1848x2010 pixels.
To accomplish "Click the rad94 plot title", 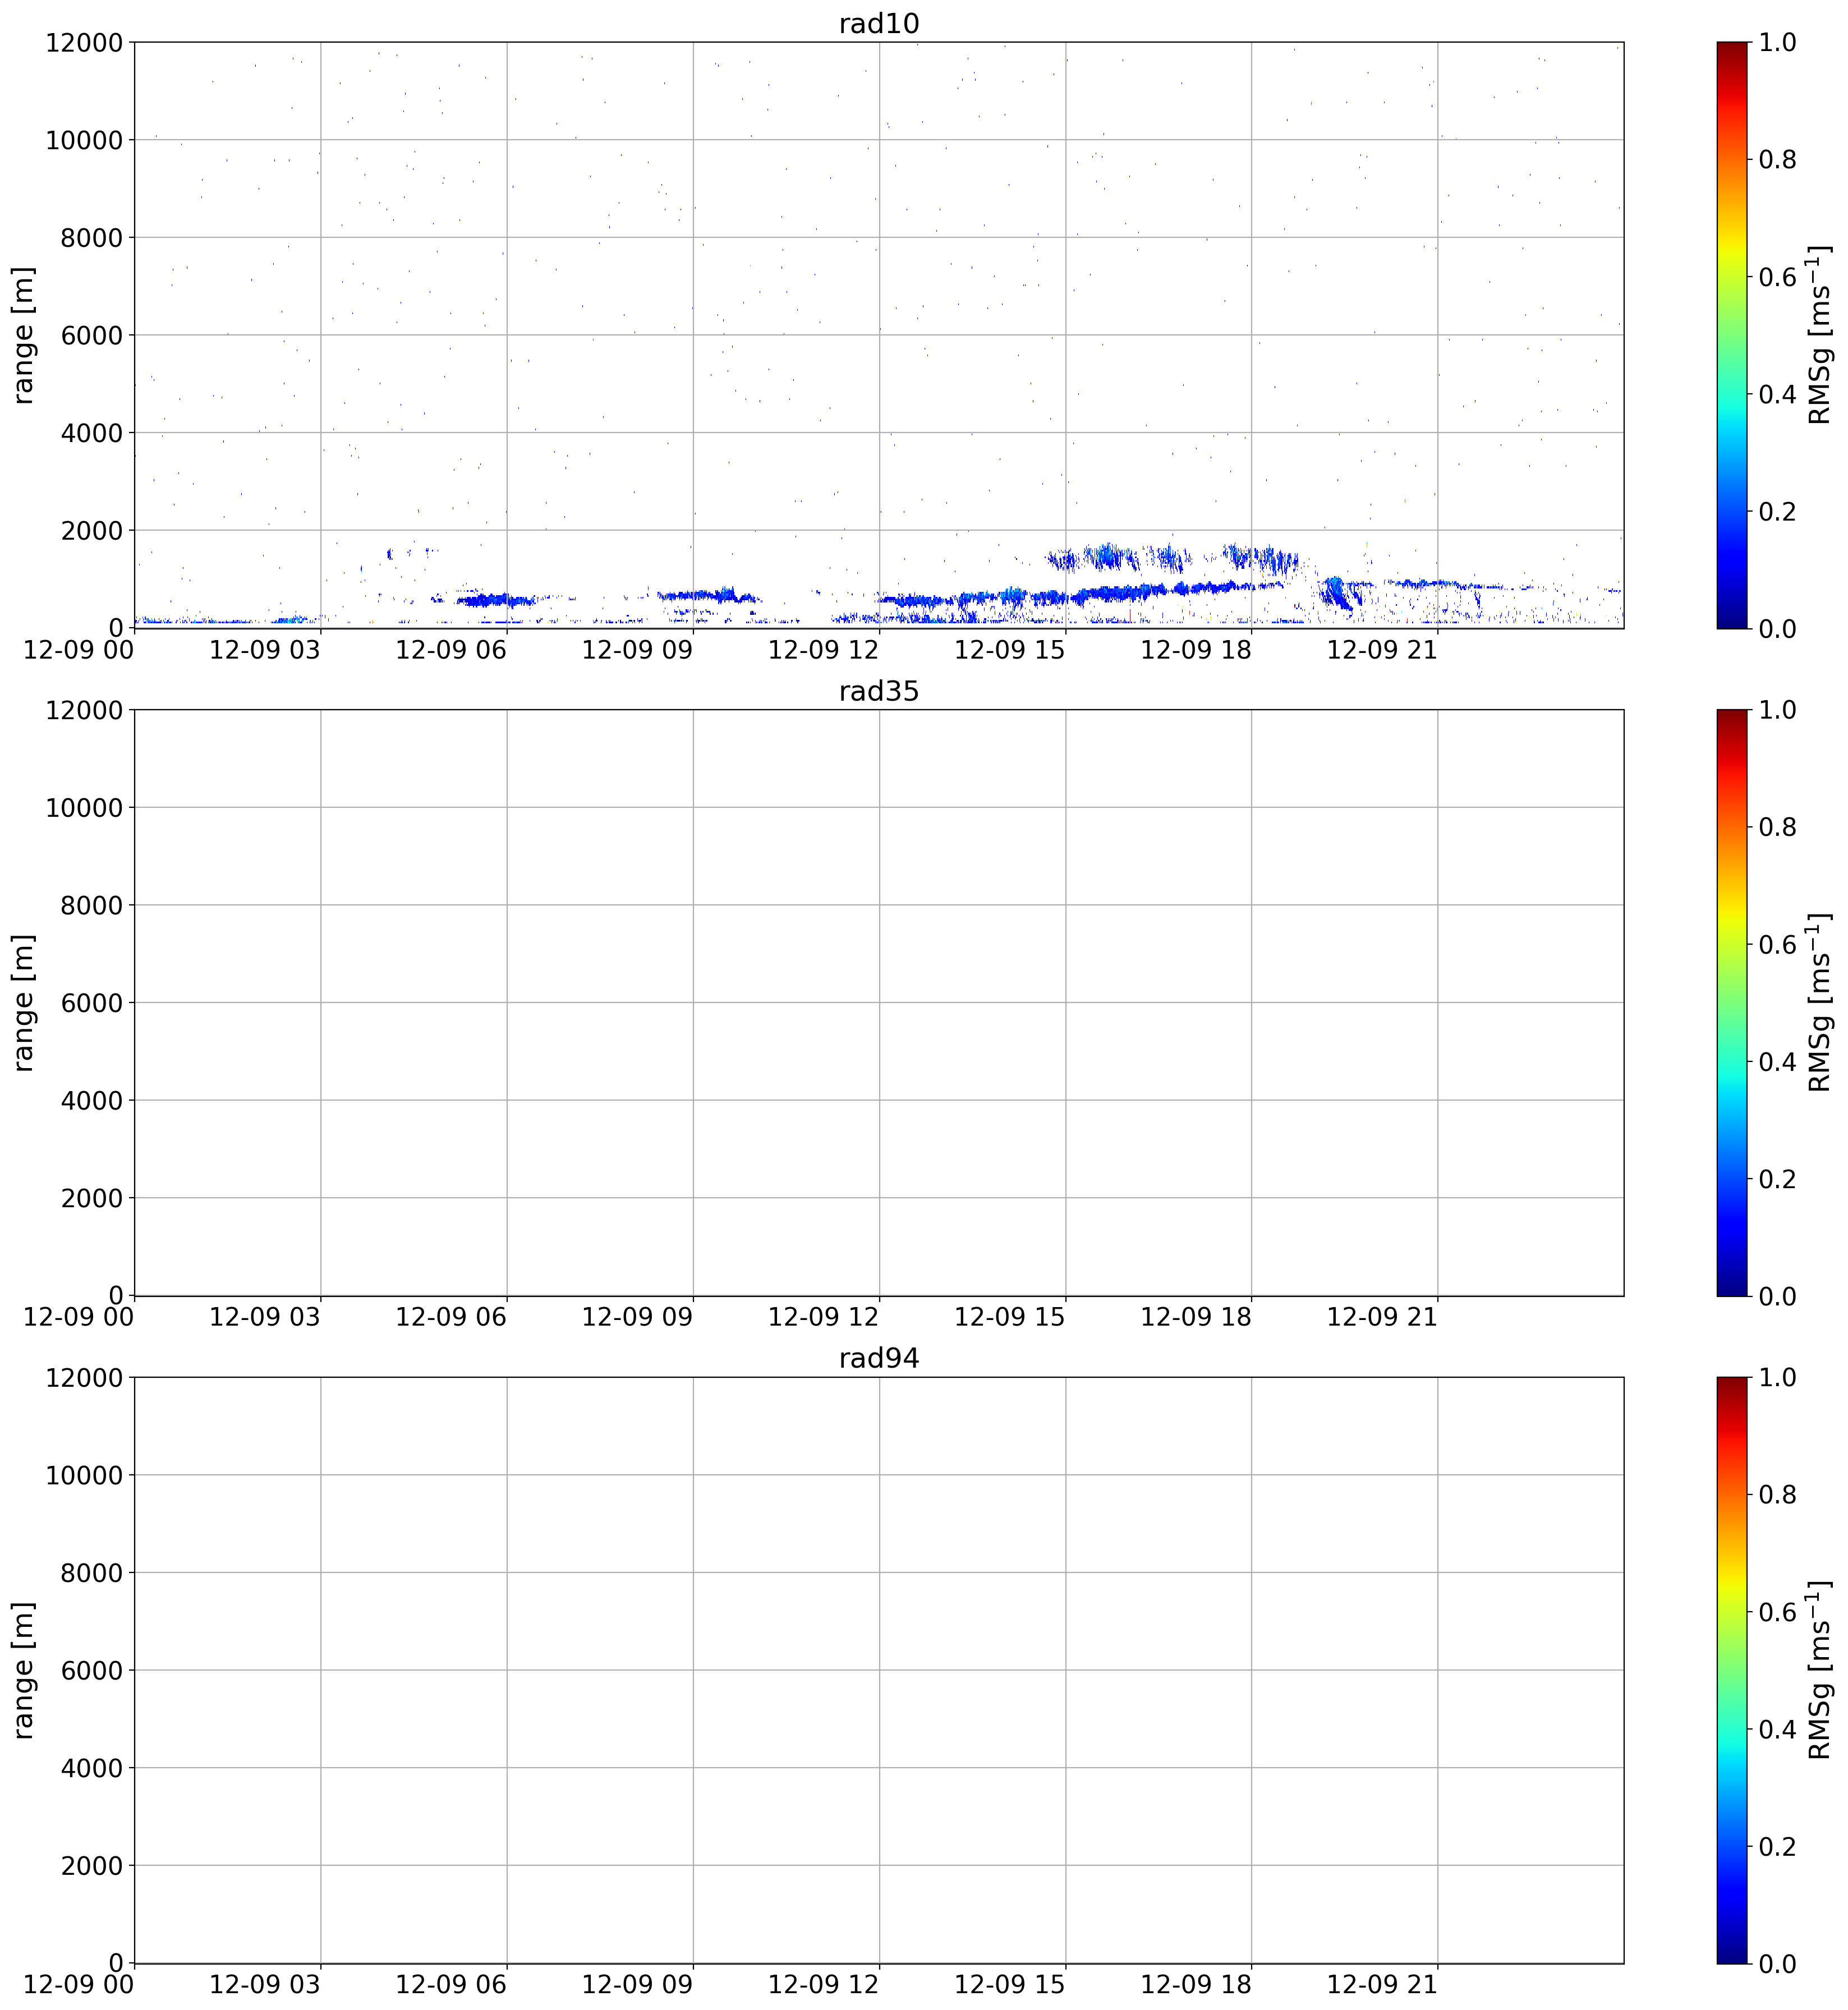I will (x=878, y=1358).
